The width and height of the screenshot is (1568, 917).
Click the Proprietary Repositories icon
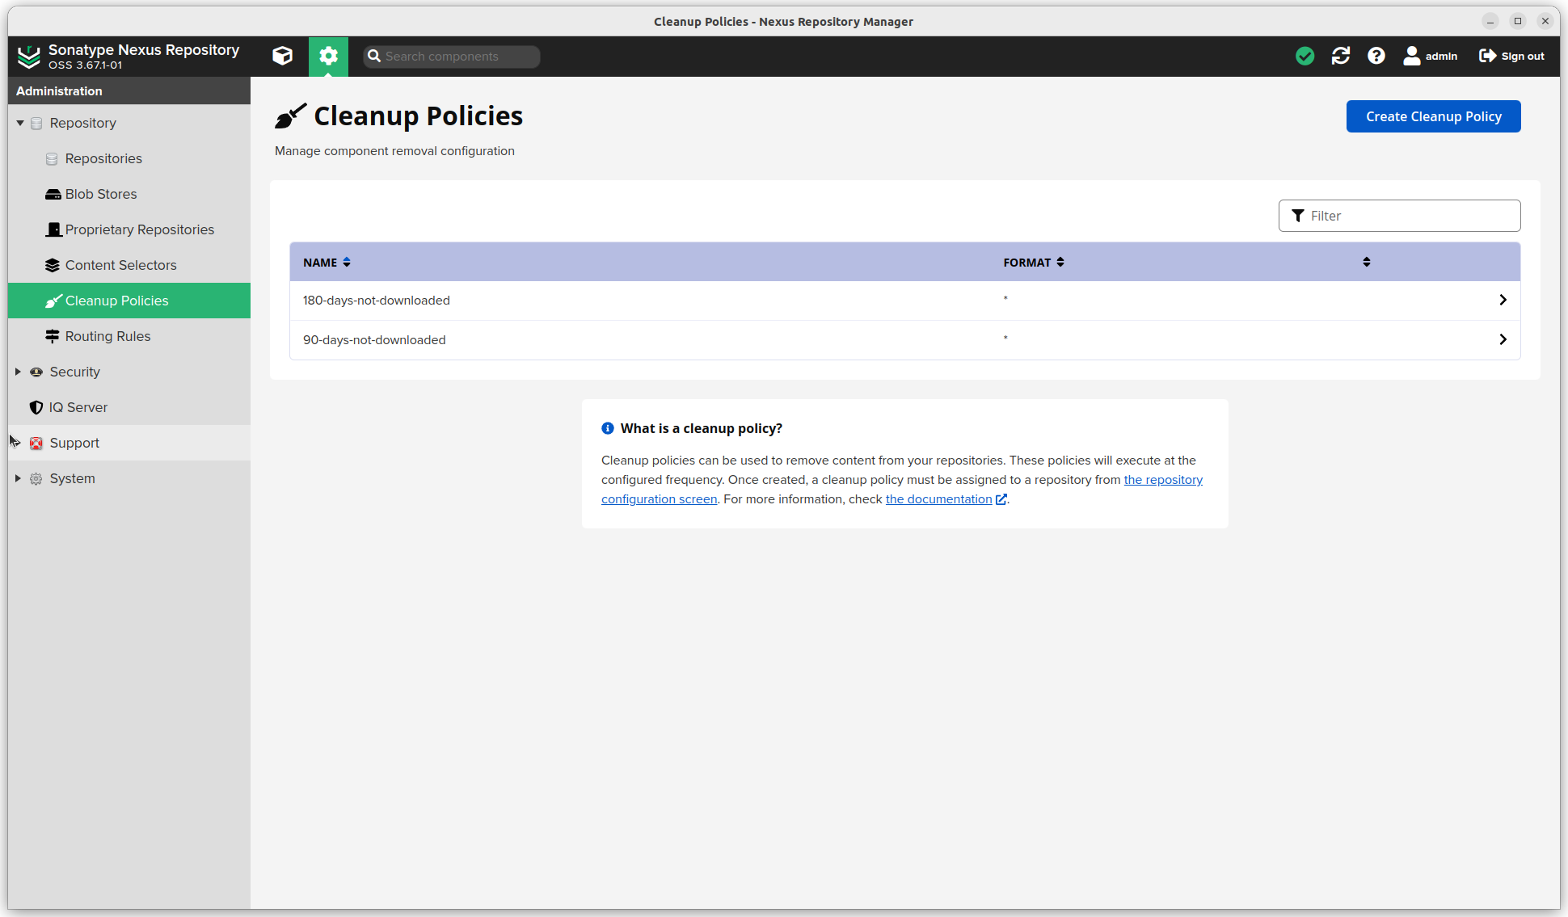tap(53, 229)
